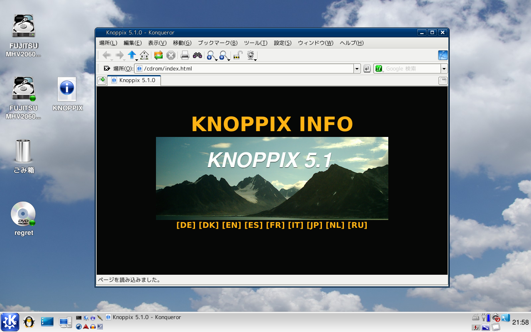Reload the page with the refresh icon

(x=158, y=55)
